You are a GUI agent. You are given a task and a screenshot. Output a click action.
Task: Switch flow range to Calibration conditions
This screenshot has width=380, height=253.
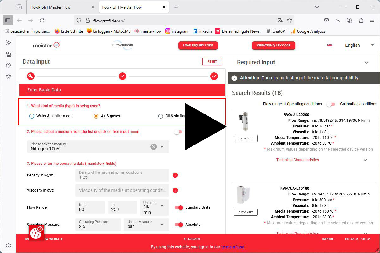(x=331, y=104)
